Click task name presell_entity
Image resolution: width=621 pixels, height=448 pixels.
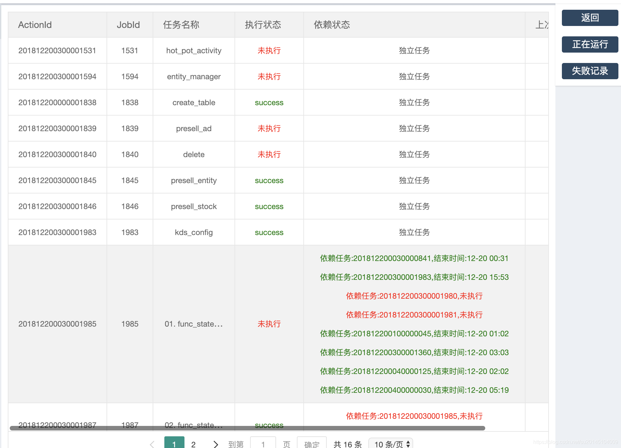(x=194, y=180)
